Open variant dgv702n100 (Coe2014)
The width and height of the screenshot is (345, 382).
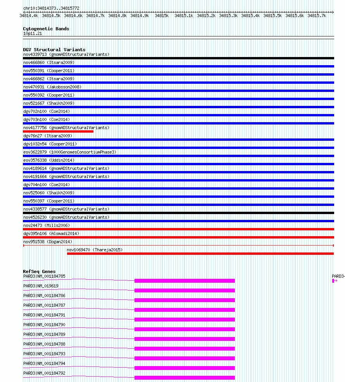pyautogui.click(x=47, y=111)
